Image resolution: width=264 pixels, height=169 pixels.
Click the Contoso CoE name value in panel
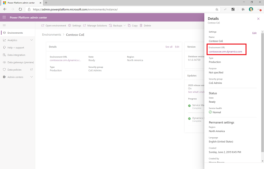click(x=216, y=41)
